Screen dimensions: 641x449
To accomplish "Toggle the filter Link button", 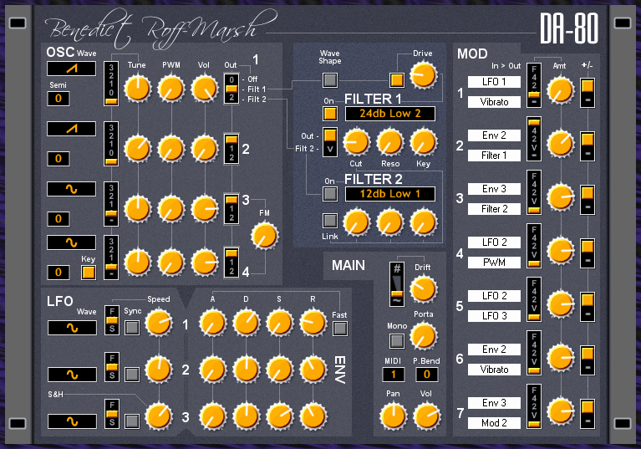I will 330,221.
